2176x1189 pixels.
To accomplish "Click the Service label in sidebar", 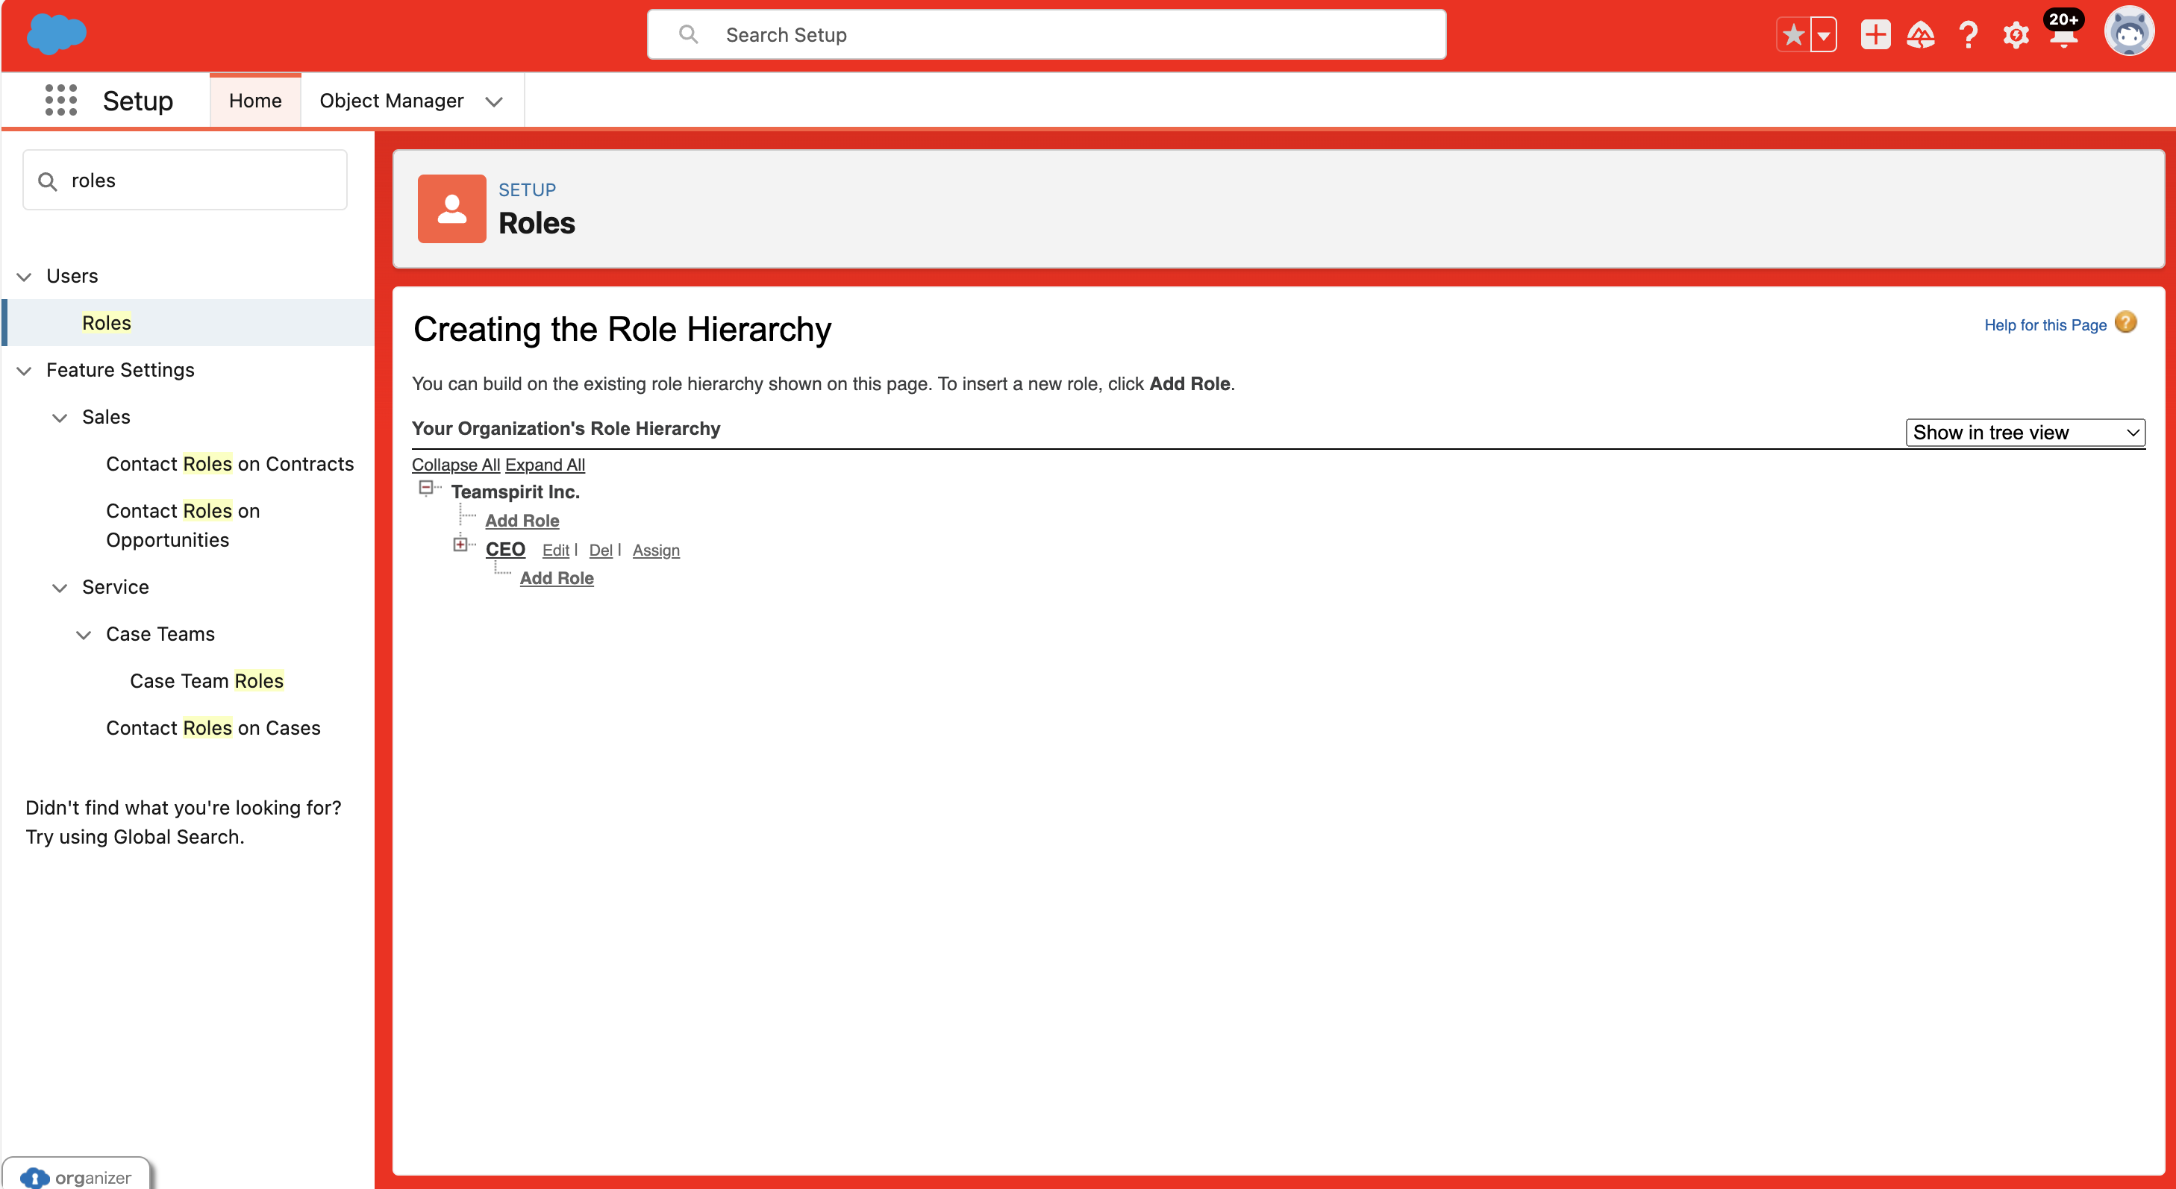I will click(x=115, y=587).
